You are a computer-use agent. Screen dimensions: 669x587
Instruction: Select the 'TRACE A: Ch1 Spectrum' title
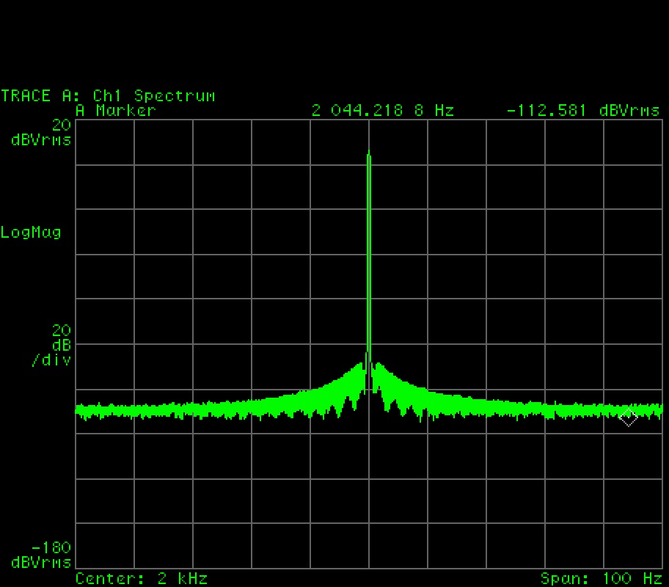(x=108, y=96)
